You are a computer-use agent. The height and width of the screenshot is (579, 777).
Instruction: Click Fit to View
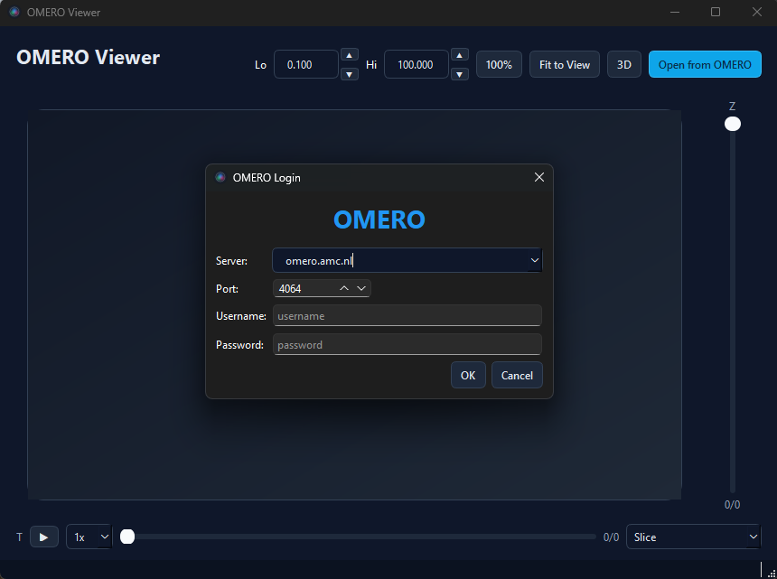pos(564,63)
